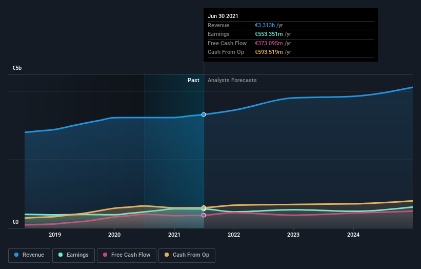This screenshot has height=269, width=421.
Task: Select the 2022 x-axis label
Action: pyautogui.click(x=234, y=235)
